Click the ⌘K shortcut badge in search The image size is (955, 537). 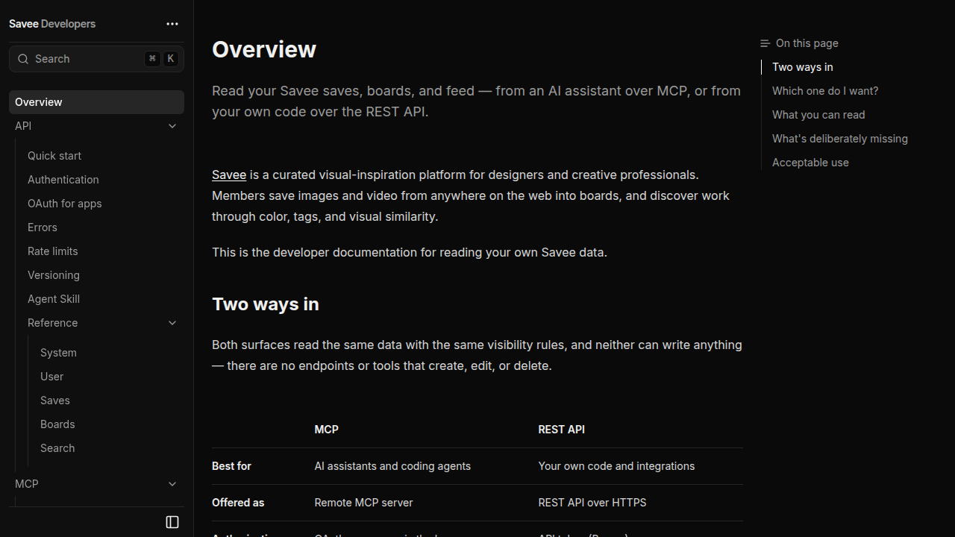pos(162,59)
